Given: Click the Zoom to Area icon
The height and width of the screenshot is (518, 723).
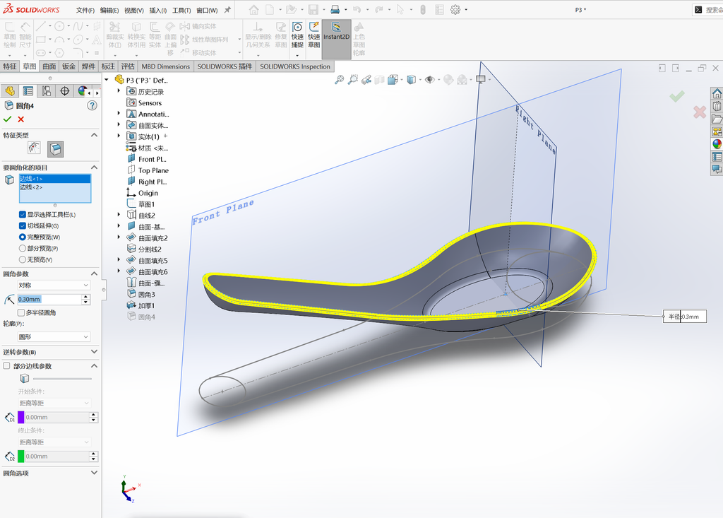Looking at the screenshot, I should point(353,80).
